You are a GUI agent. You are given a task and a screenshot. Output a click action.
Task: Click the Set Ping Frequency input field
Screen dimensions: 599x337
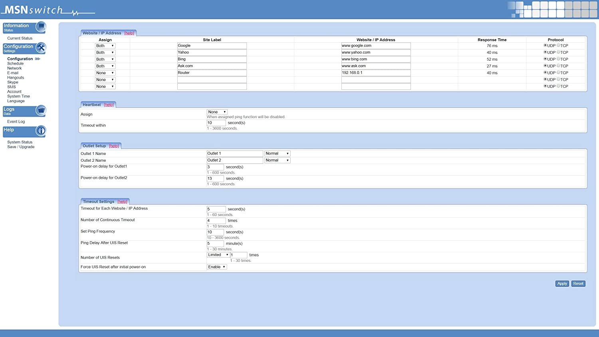click(215, 232)
